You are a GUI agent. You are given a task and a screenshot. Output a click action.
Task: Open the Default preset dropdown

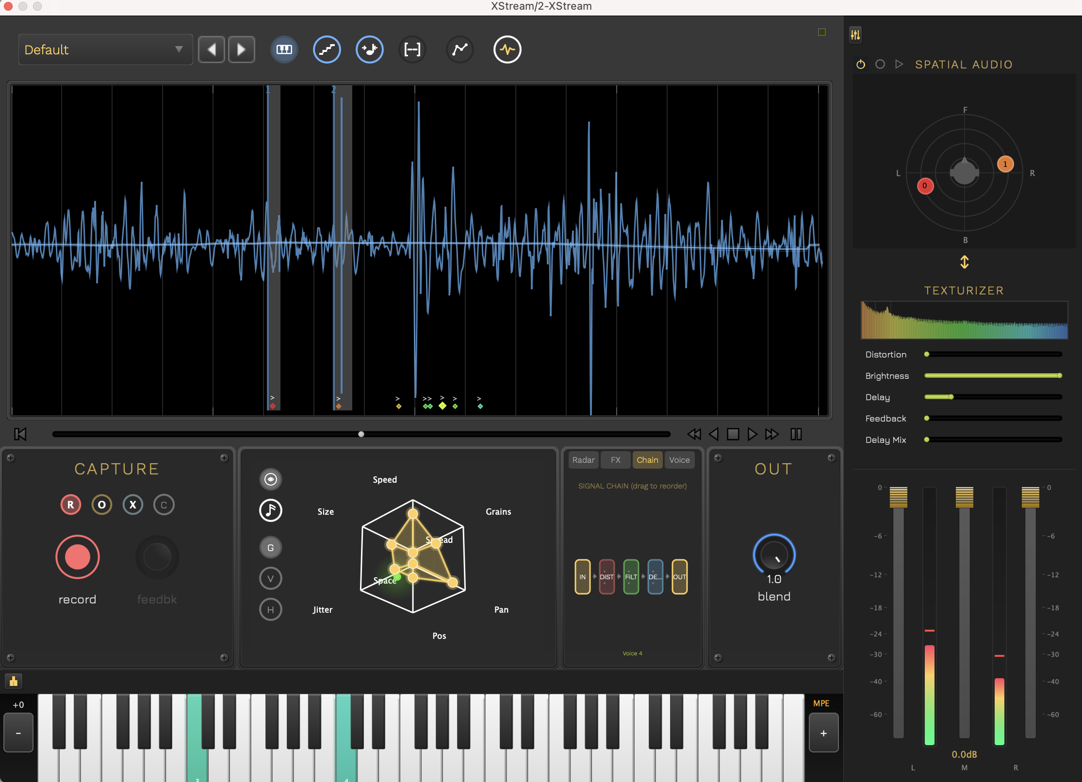pos(105,49)
